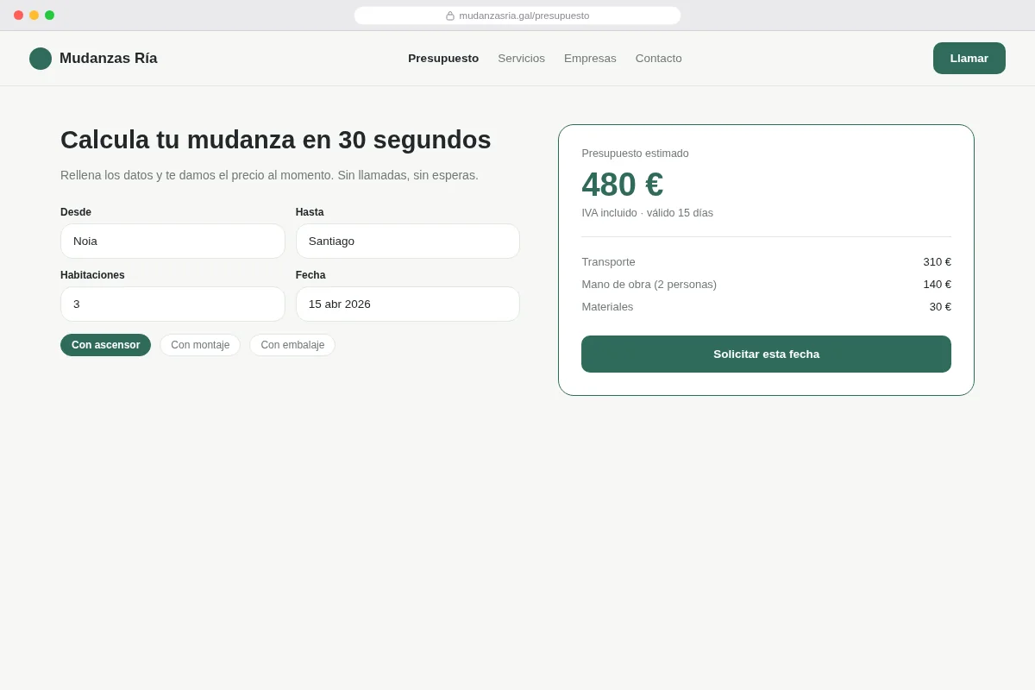
Task: Click the Calcula tu mudanza heading
Action: click(x=276, y=140)
